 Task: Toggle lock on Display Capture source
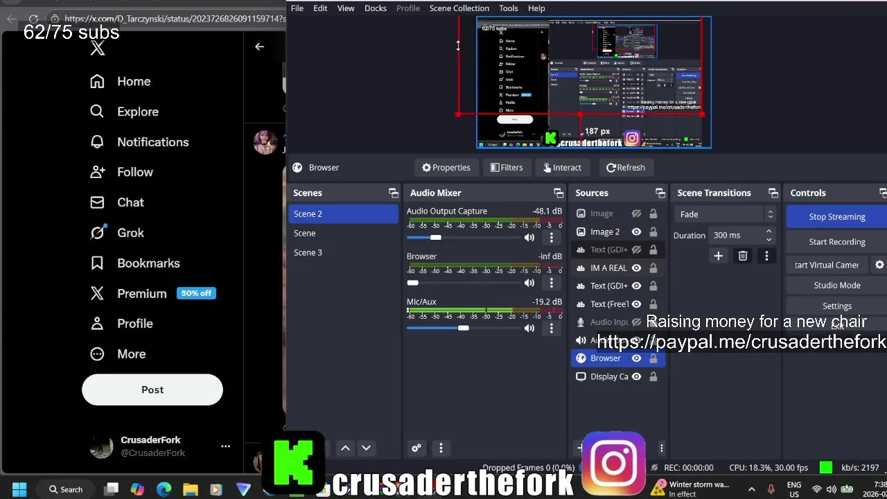(653, 376)
